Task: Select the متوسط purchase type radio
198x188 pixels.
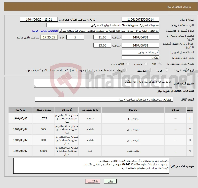Action: click(150, 70)
